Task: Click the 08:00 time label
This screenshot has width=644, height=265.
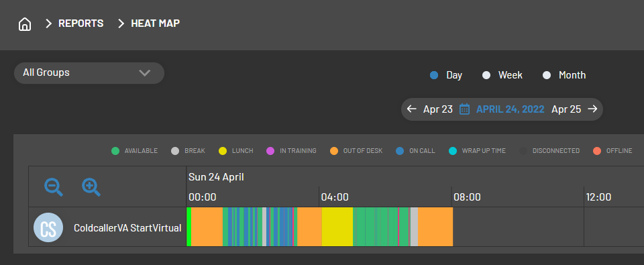Action: pyautogui.click(x=467, y=197)
